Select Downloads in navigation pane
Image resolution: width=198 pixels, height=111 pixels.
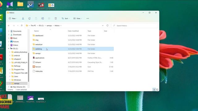(x=17, y=35)
